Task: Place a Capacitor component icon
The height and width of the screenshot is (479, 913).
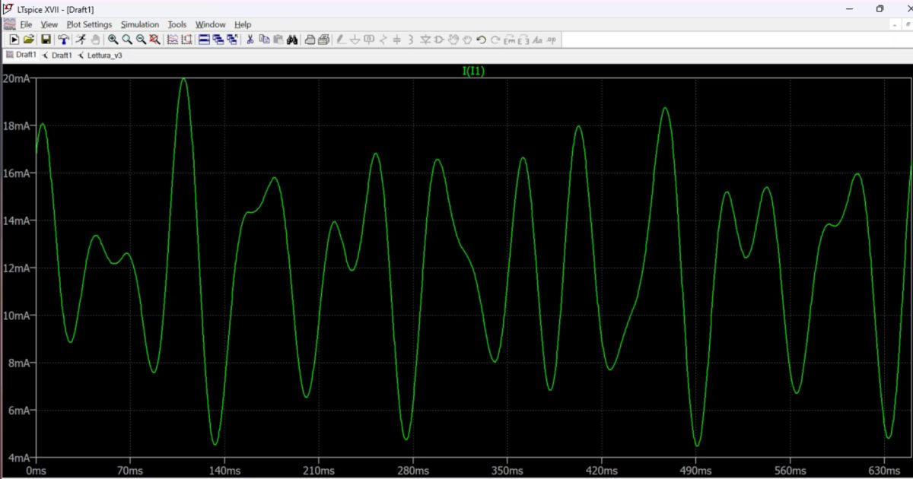Action: click(397, 39)
